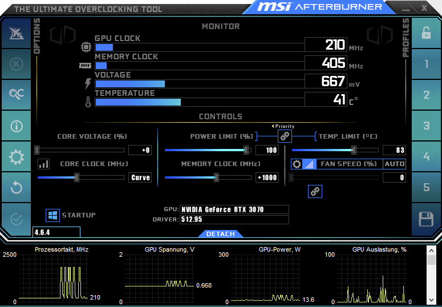Click the Prozessortakt, MHz graph
Viewport: 442px width, 307px height.
54,278
